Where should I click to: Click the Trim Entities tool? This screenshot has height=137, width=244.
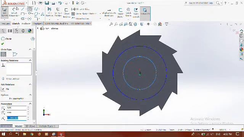click(x=50, y=12)
